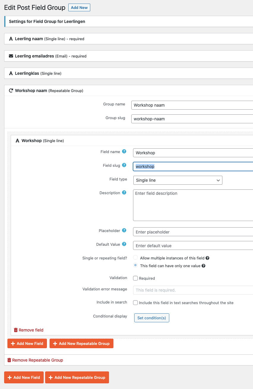Screen dimensions: 253x389
Task: Click the Conditional display label
Action: coord(110,316)
